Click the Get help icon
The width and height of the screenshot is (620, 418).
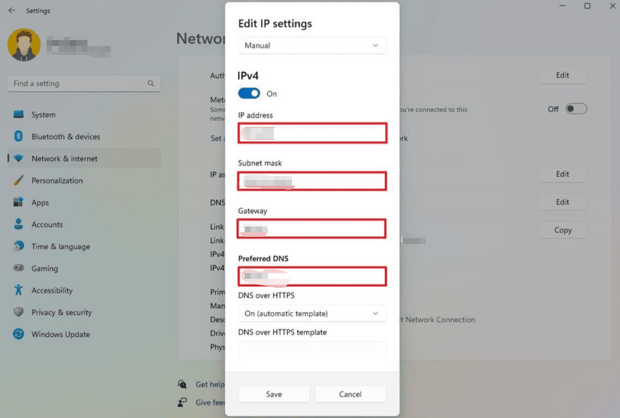[182, 384]
